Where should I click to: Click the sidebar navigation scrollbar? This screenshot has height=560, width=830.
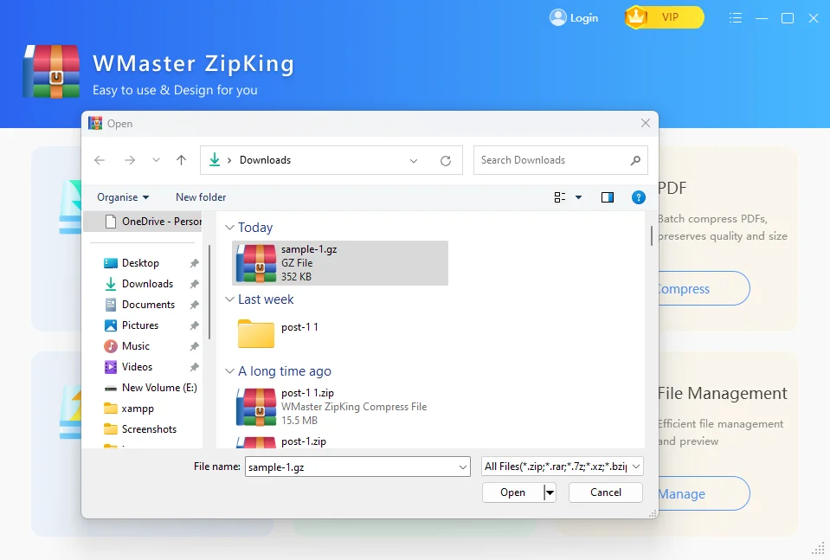209,292
